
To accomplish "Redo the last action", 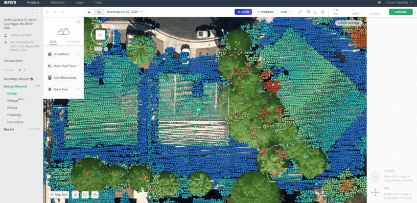I will 62,12.
